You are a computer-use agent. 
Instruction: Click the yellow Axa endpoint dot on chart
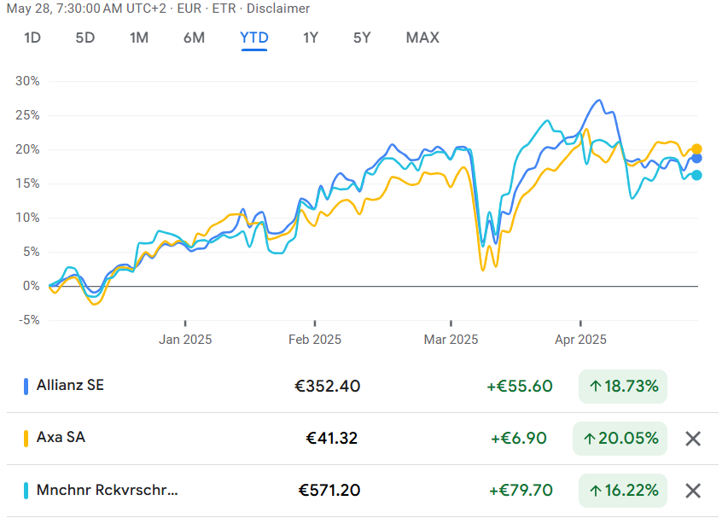(696, 149)
